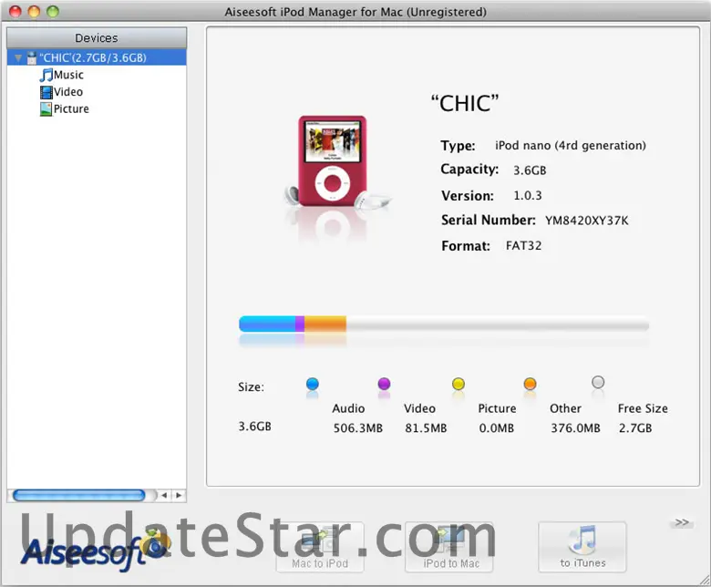The image size is (711, 587).
Task: Click the Audio size 506.3MB
Action: click(x=358, y=428)
